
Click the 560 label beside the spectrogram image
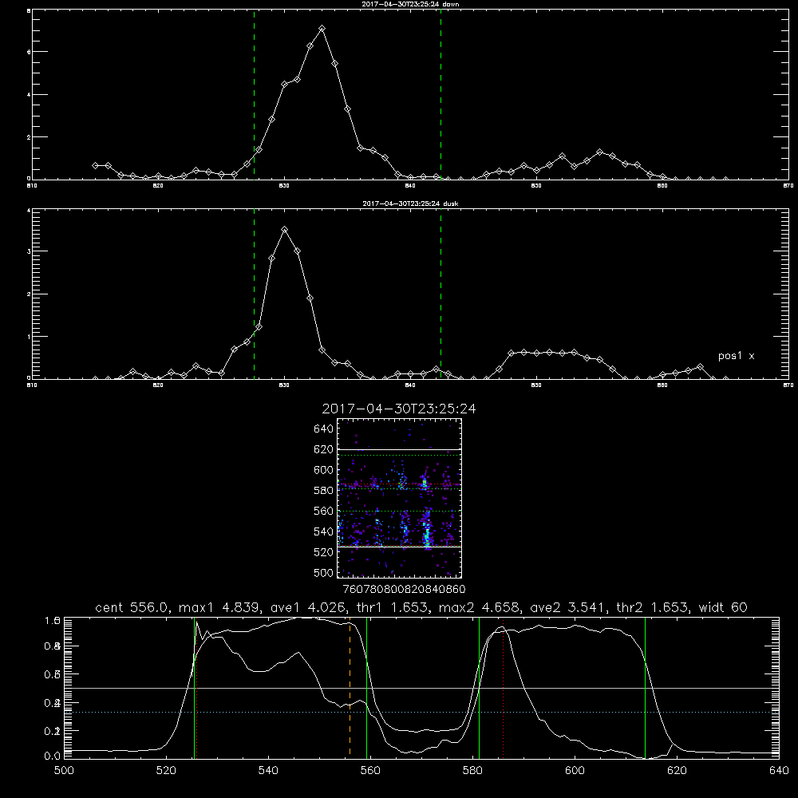tap(324, 511)
